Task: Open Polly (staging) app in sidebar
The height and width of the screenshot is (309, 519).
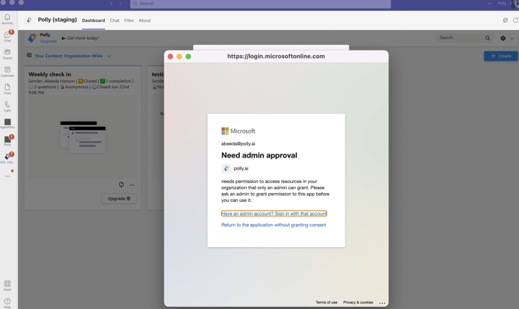Action: 8,158
